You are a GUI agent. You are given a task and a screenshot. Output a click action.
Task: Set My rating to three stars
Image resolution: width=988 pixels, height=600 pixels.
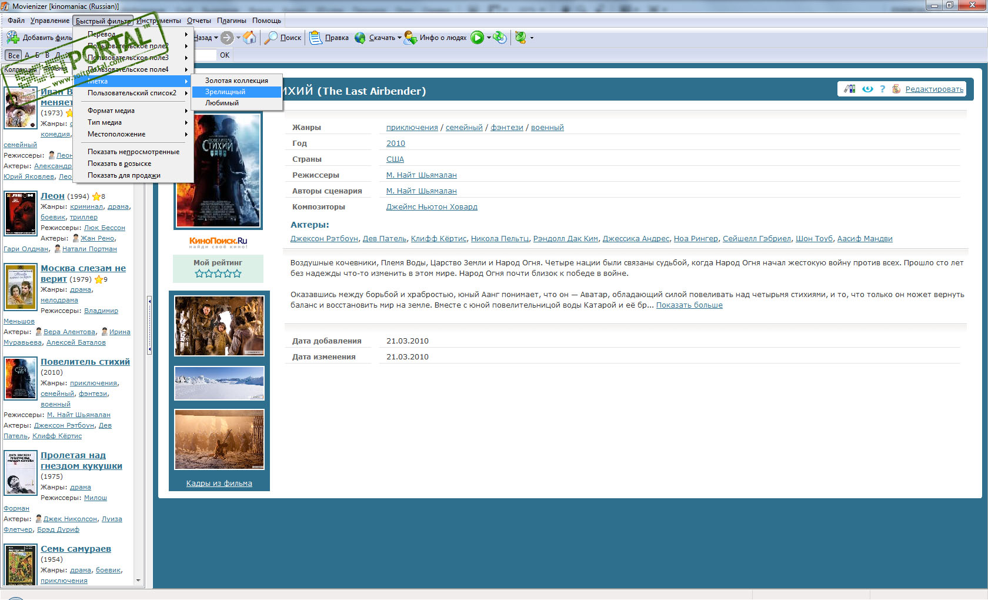(218, 274)
